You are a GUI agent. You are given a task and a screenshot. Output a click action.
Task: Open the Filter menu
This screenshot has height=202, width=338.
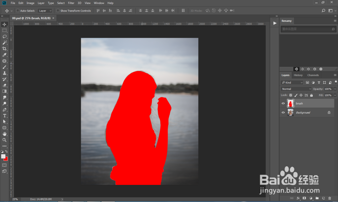[71, 3]
